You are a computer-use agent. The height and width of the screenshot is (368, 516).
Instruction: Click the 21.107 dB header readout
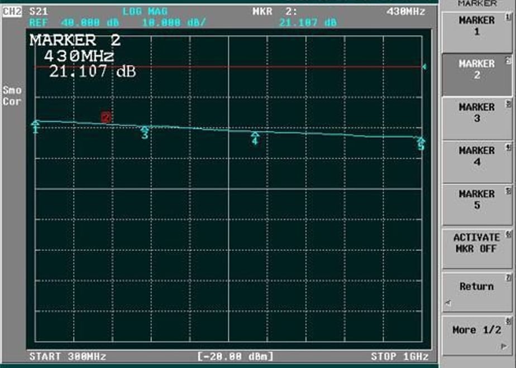(x=308, y=23)
